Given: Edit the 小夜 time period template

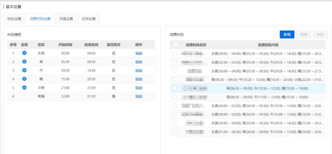Looking at the screenshot, I should (139, 88).
